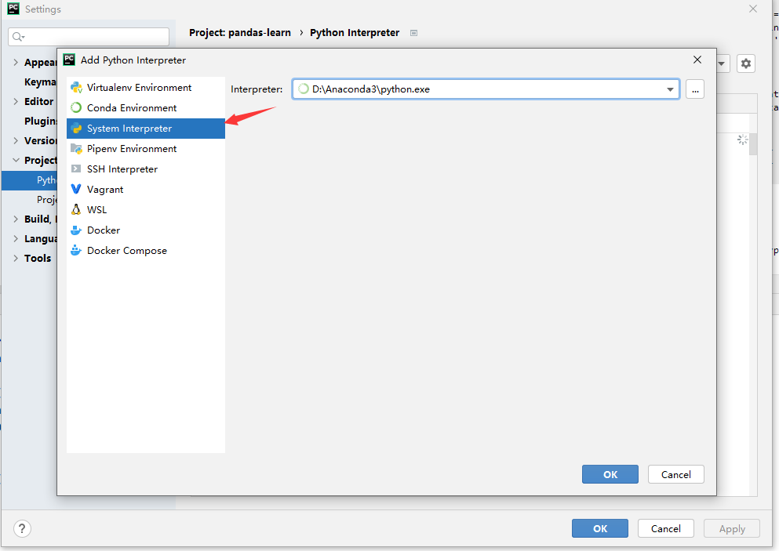Click 'Python Interpreter' breadcrumb text
The image size is (779, 551).
click(355, 33)
